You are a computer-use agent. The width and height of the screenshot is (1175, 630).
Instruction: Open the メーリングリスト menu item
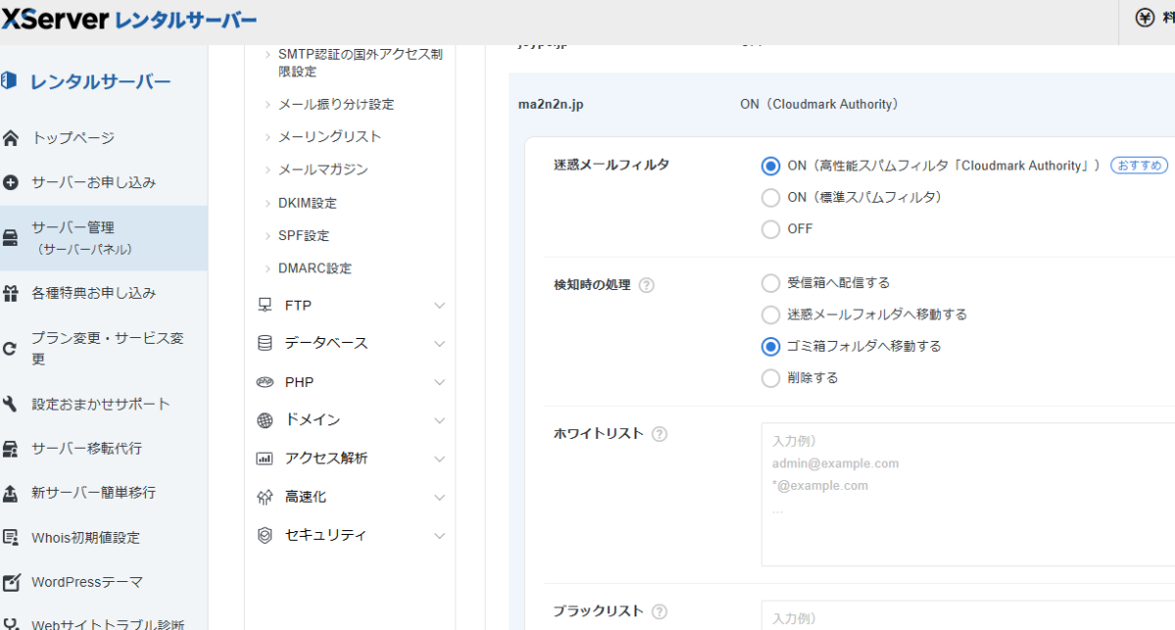pos(326,136)
